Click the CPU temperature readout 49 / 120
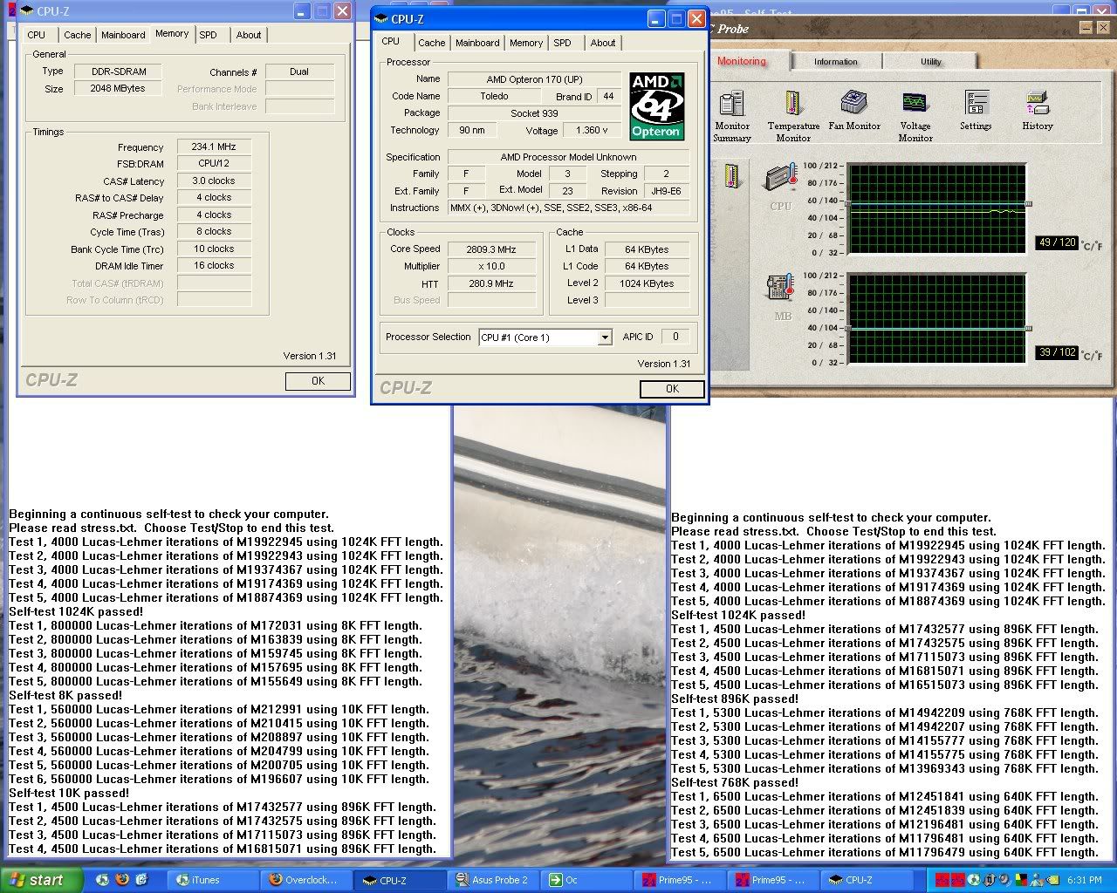This screenshot has height=893, width=1117. [x=1057, y=242]
